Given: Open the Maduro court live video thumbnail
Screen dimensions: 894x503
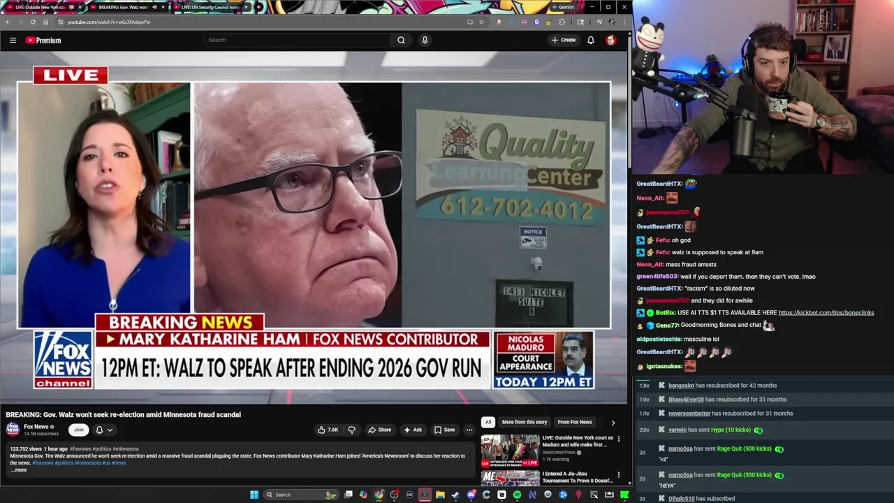Looking at the screenshot, I should click(510, 451).
